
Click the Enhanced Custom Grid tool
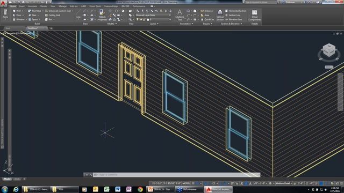[x=59, y=11]
